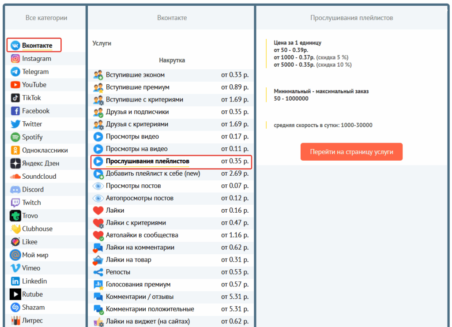Viewport: 452px width, 327px height.
Task: Choose the Яндекс Дзен category
Action: (x=41, y=163)
